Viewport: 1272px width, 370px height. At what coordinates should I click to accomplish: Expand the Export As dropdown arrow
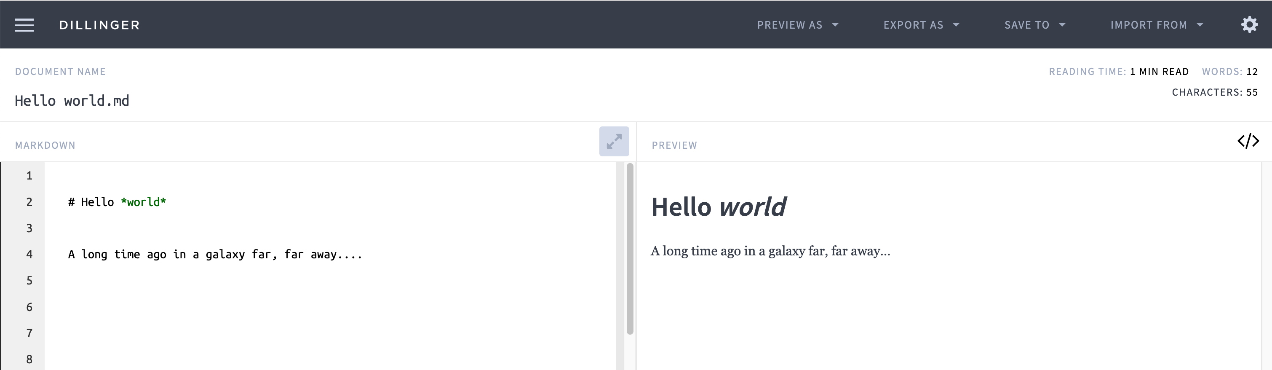(x=956, y=25)
